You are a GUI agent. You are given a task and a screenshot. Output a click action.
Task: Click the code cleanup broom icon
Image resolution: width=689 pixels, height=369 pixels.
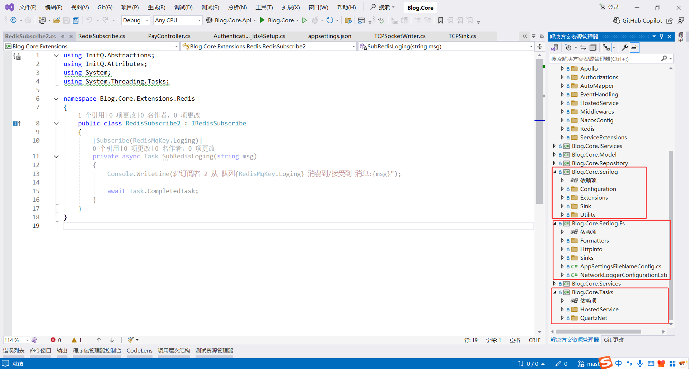coord(131,340)
